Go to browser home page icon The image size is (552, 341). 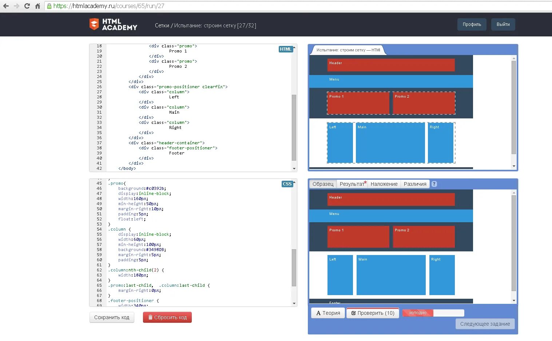37,6
